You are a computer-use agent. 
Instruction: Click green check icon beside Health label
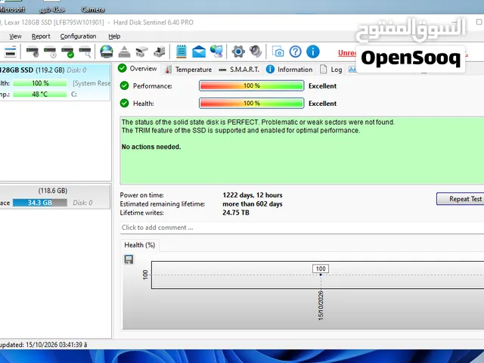(x=124, y=103)
